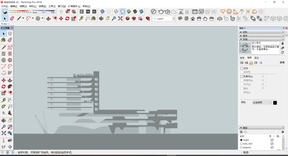Choose the Scale tool in top toolbar
The height and width of the screenshot is (156, 288).
click(74, 18)
